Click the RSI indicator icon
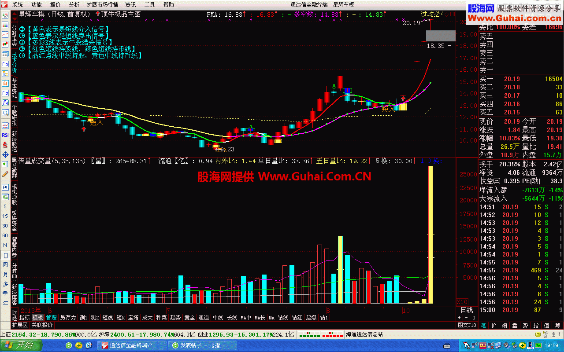 tap(5, 135)
